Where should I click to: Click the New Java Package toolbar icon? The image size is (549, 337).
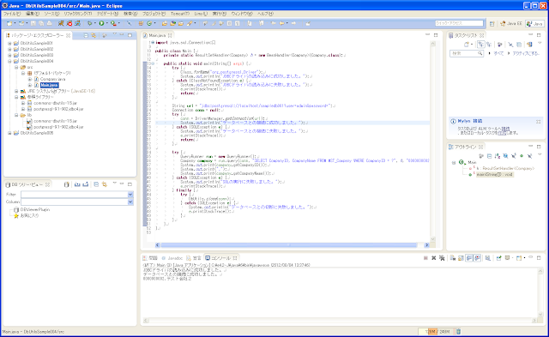pos(141,23)
